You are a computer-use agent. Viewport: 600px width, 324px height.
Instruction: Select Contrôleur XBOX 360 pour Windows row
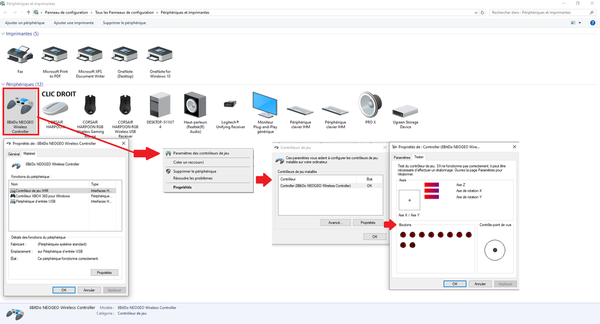(43, 196)
